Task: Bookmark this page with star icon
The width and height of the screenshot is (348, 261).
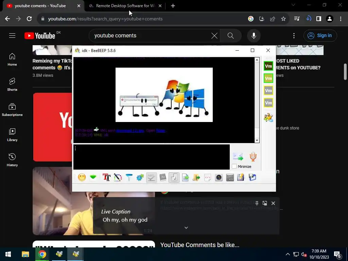Action: [x=283, y=19]
